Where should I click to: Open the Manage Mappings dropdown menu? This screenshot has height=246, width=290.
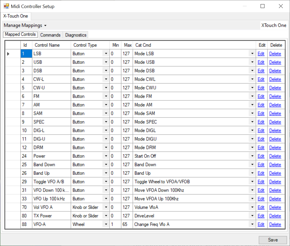[x=25, y=25]
